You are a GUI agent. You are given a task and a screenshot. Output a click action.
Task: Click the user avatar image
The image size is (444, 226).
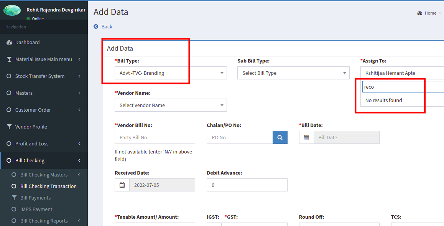[12, 10]
